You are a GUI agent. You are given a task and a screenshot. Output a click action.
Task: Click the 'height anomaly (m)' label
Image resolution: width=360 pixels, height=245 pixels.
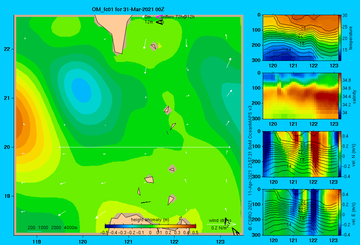(x=150, y=220)
